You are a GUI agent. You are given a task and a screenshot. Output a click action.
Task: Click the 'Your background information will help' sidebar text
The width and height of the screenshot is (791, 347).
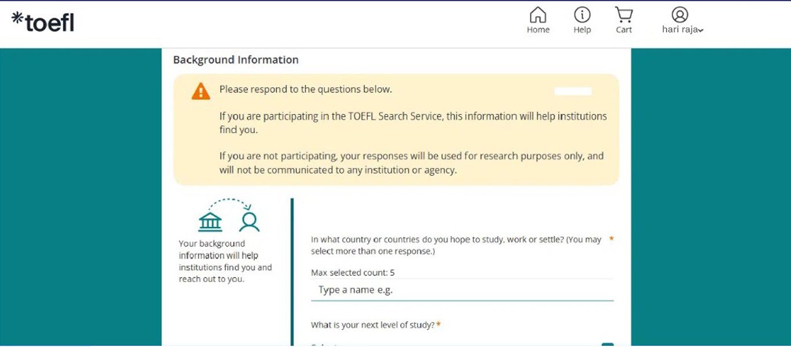pyautogui.click(x=225, y=261)
